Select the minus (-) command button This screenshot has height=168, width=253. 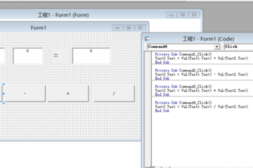[x=25, y=94]
